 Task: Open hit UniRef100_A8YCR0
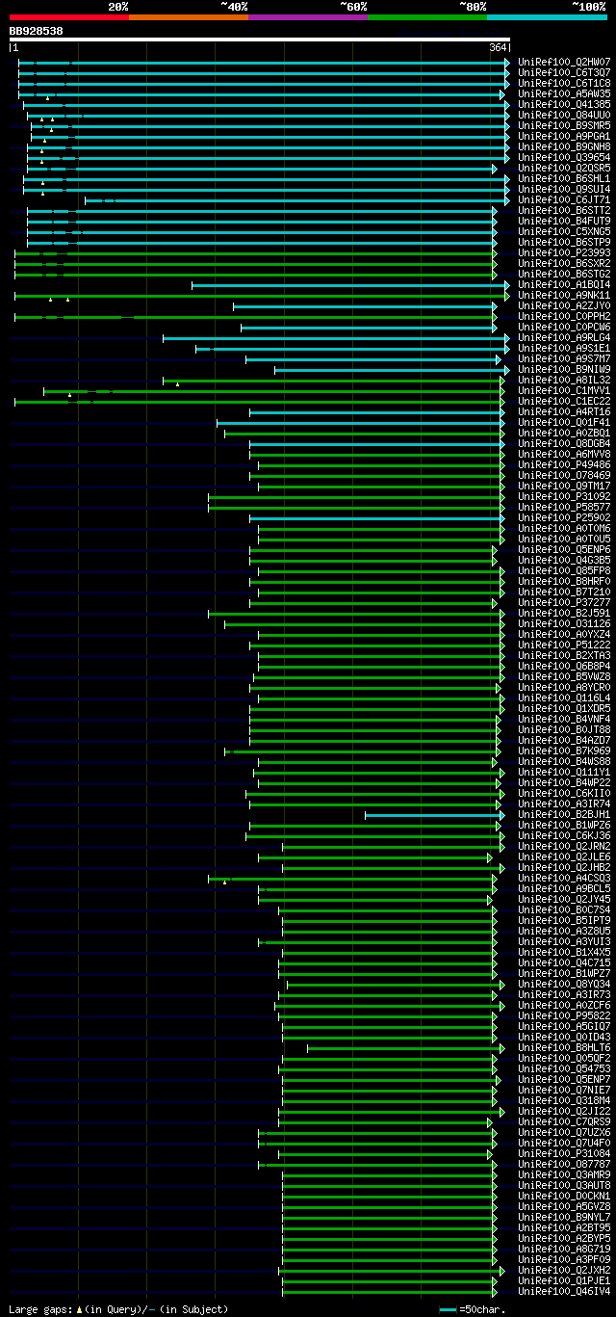coord(564,687)
